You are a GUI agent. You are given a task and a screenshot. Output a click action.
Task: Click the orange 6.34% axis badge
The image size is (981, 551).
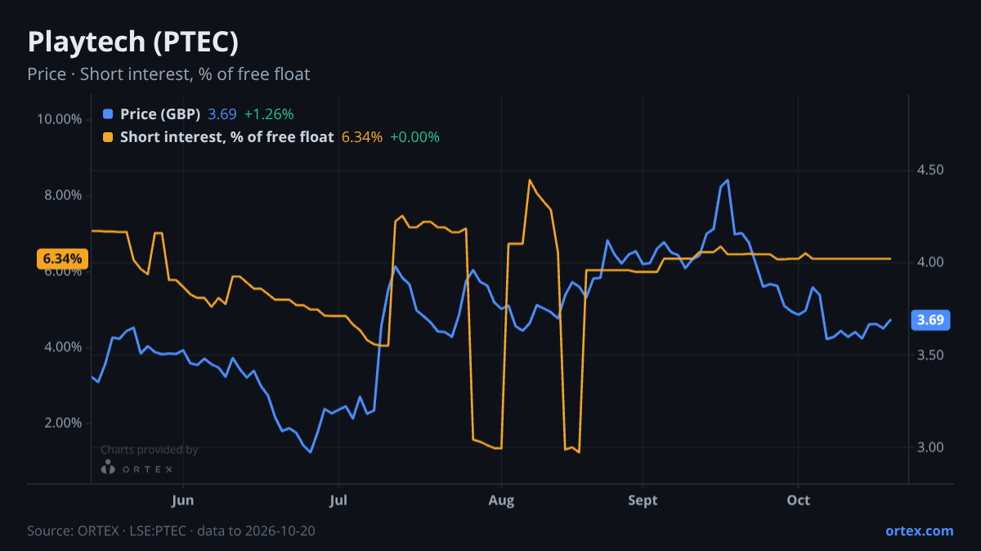62,259
